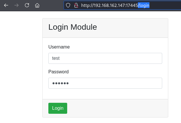Click the greyed forward arrow in toolbar
Viewport: 181px width, 123px height.
17,5
